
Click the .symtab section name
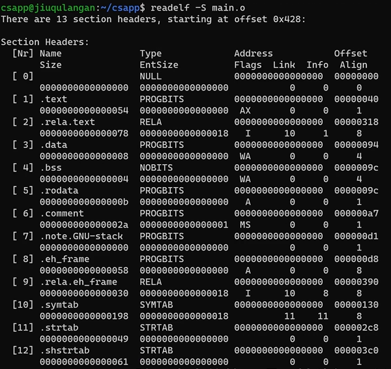pyautogui.click(x=59, y=304)
